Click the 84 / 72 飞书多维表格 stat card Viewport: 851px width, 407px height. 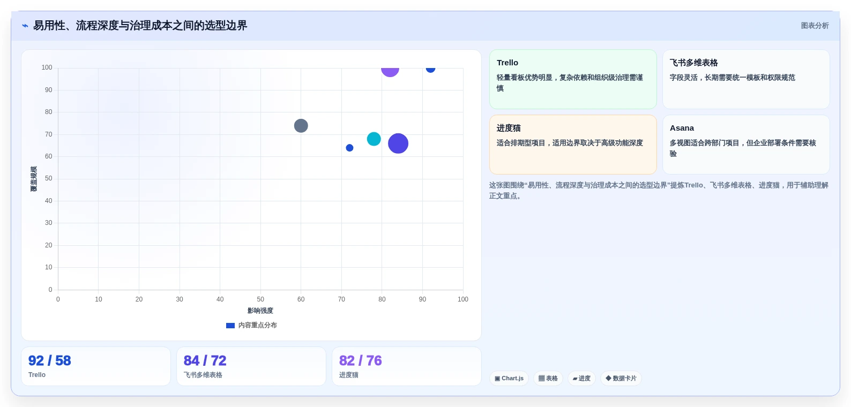251,366
